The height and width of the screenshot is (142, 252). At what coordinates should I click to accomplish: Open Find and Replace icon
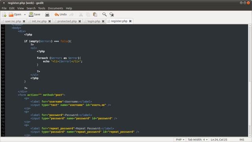[112, 15]
